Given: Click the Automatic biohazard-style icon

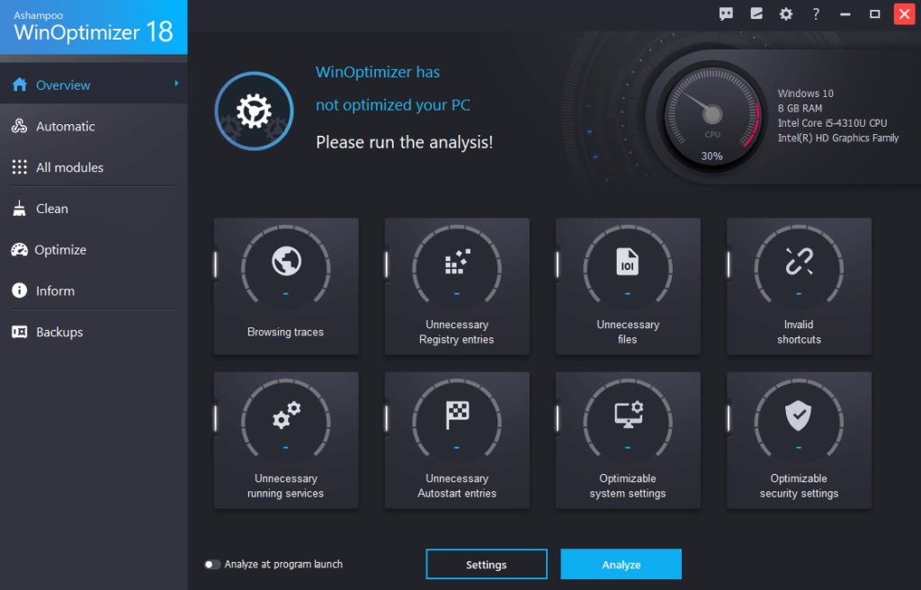Looking at the screenshot, I should [20, 126].
